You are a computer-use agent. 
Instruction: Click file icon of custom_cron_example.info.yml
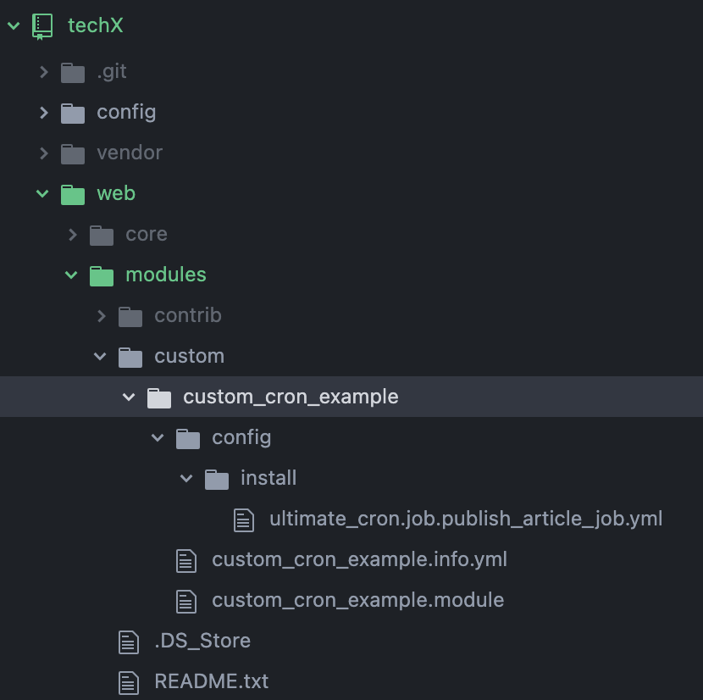[186, 561]
